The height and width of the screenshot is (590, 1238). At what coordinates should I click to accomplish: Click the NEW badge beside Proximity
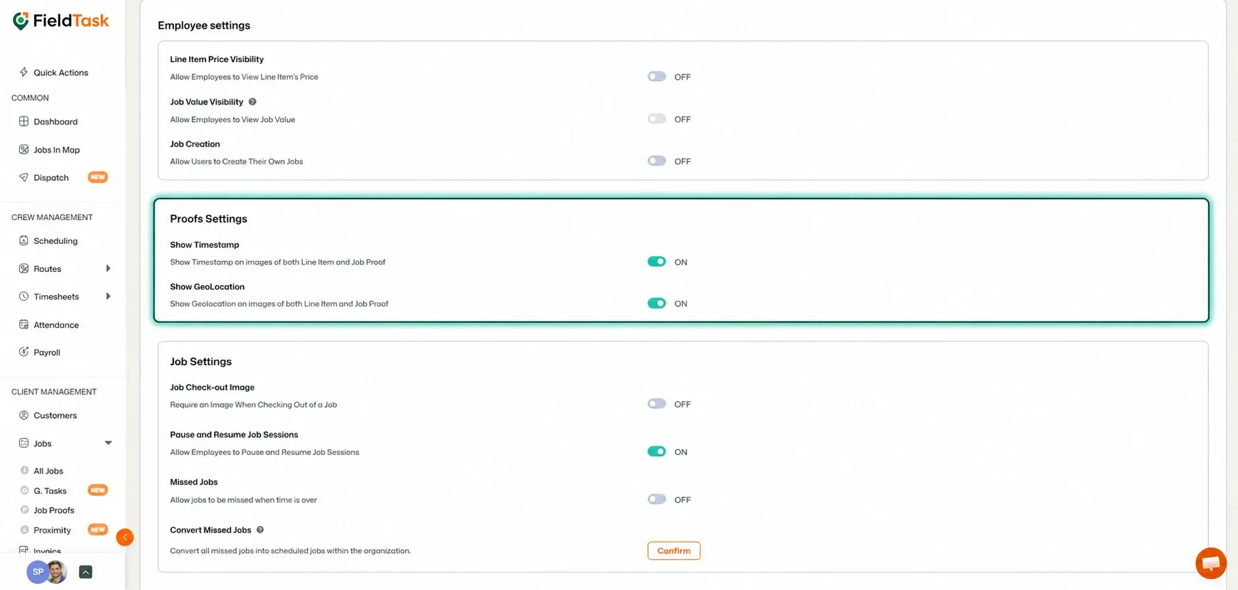(98, 529)
